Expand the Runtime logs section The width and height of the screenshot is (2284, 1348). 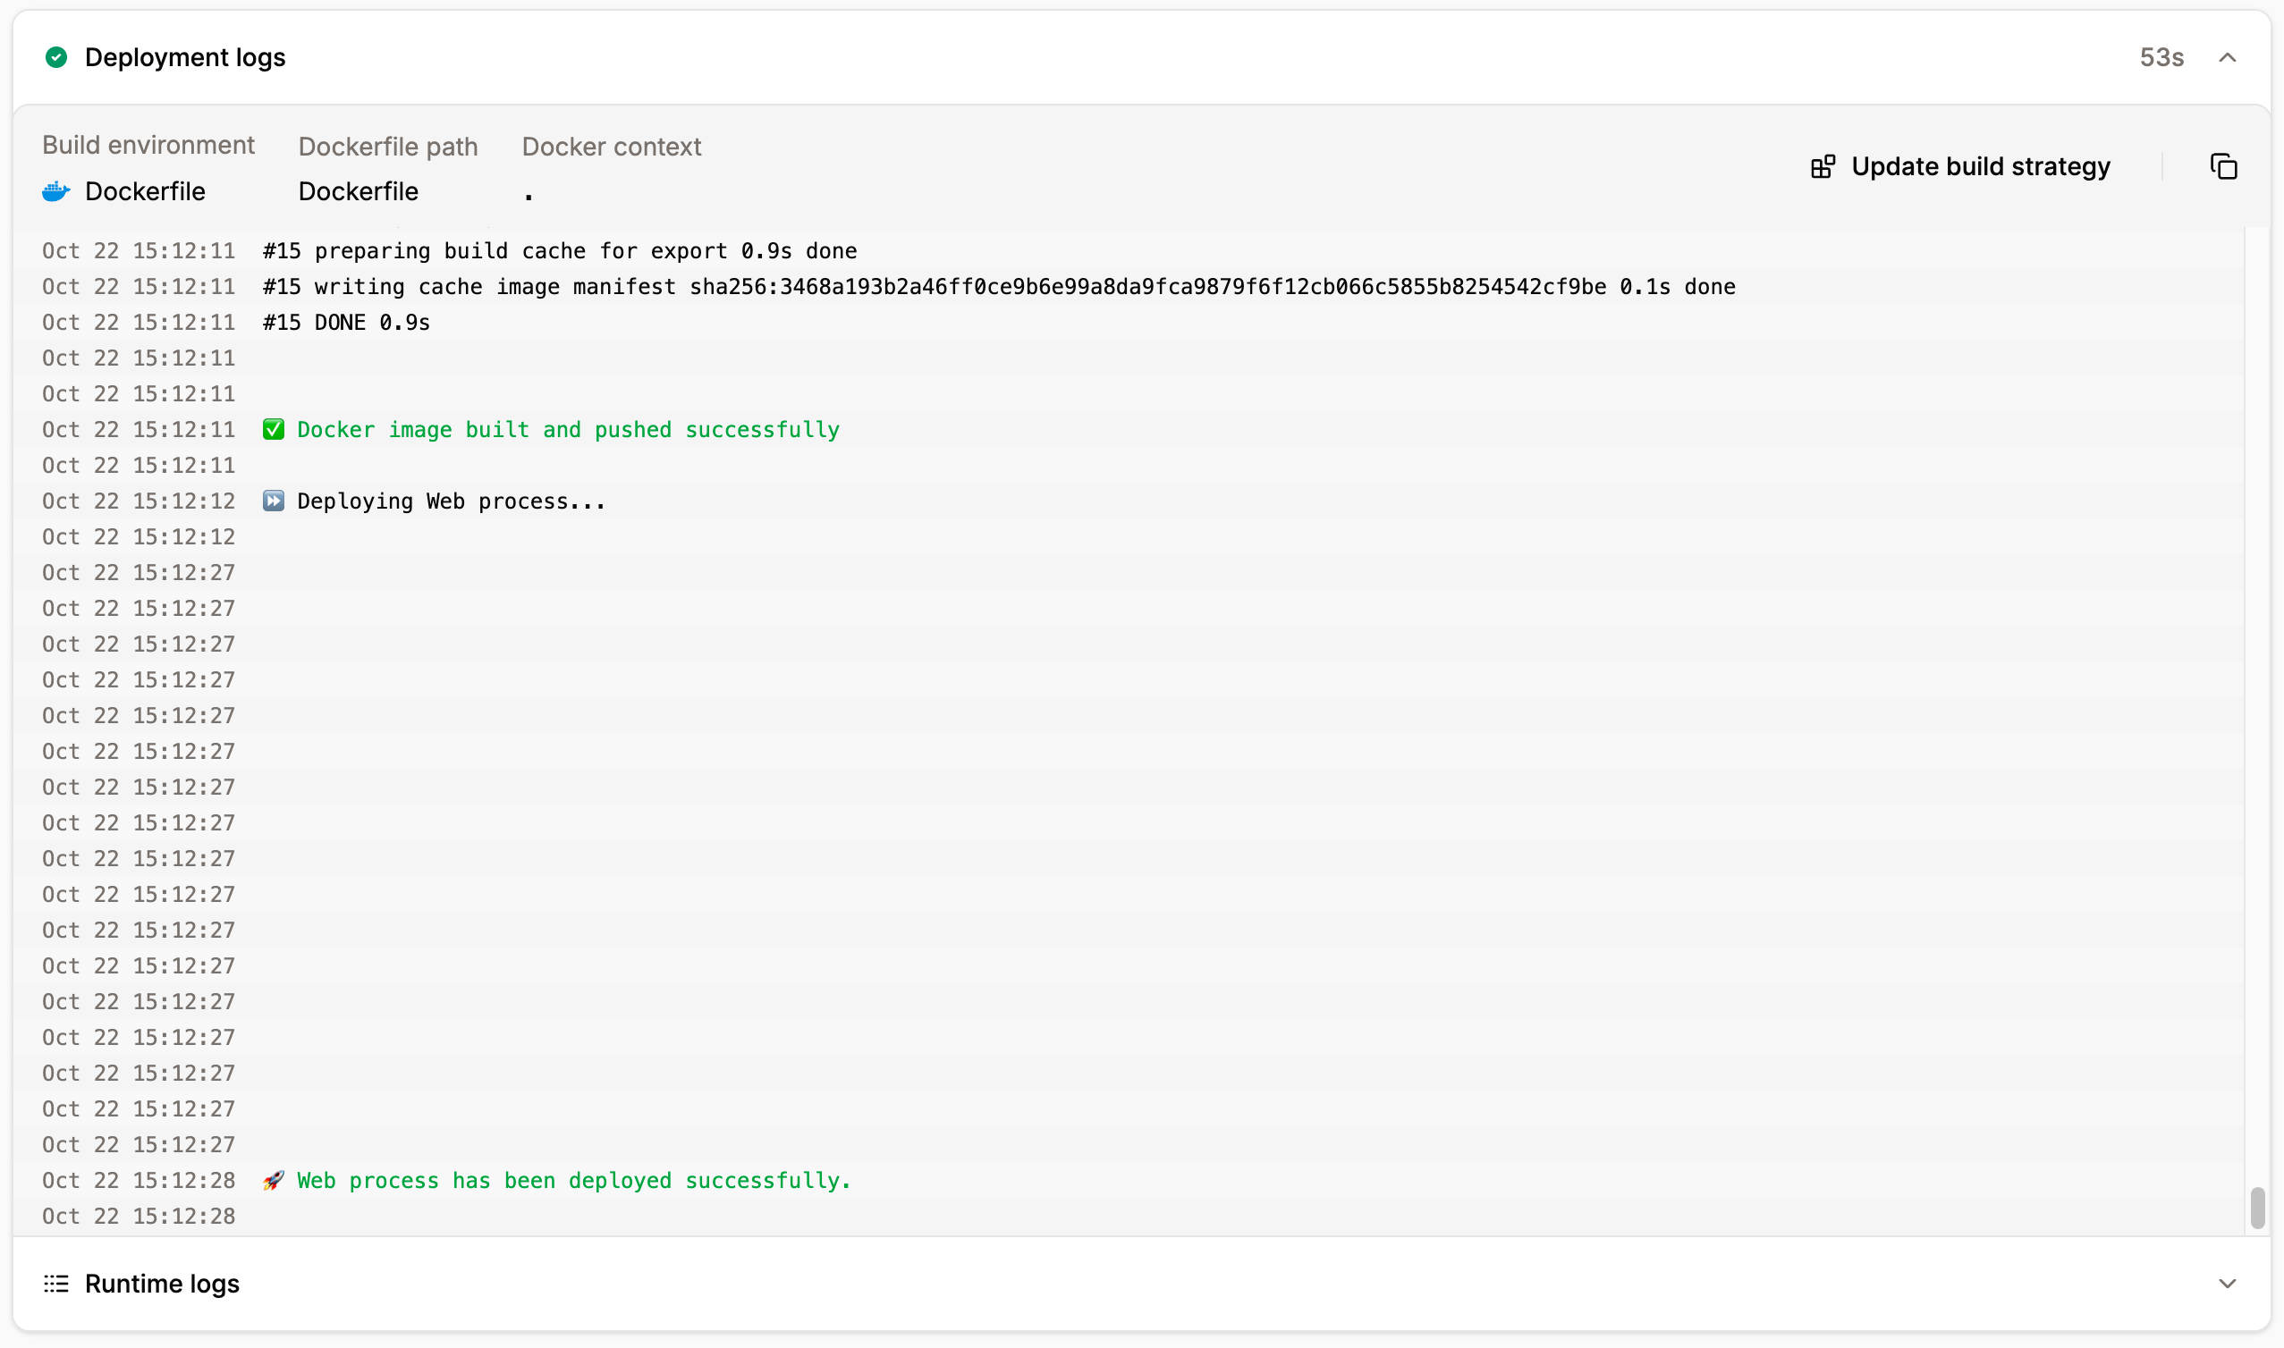click(2228, 1283)
